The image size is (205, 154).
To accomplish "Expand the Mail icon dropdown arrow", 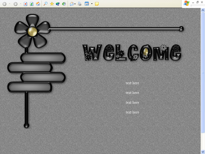I will (x=75, y=4).
